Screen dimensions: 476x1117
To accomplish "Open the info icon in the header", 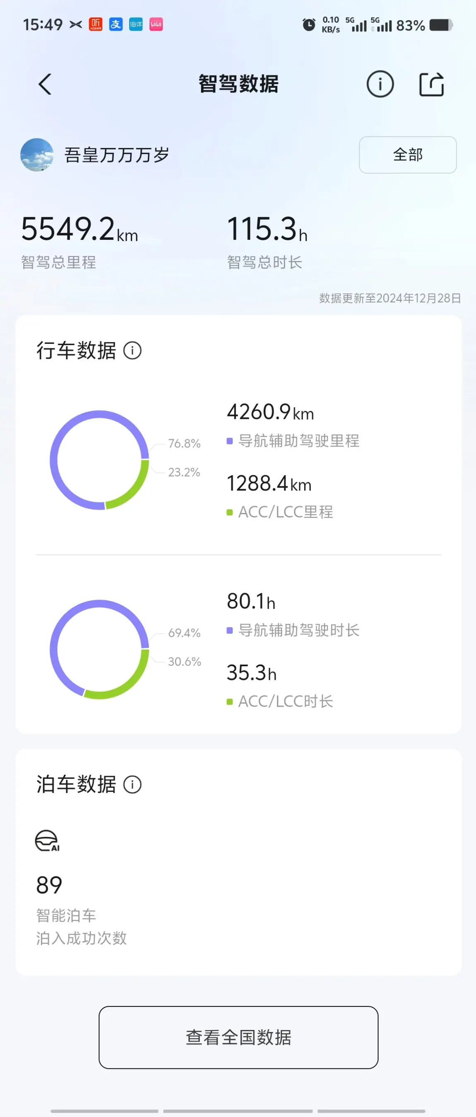I will [380, 84].
